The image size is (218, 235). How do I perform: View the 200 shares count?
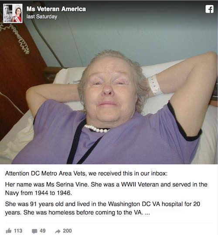click(x=67, y=231)
